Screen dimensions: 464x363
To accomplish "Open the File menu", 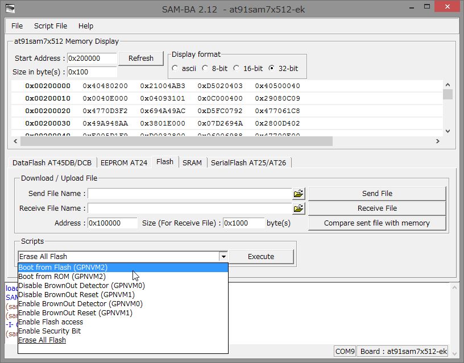I will coord(17,26).
